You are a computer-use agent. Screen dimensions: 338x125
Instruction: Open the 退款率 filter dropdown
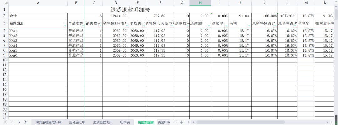tap(226, 26)
